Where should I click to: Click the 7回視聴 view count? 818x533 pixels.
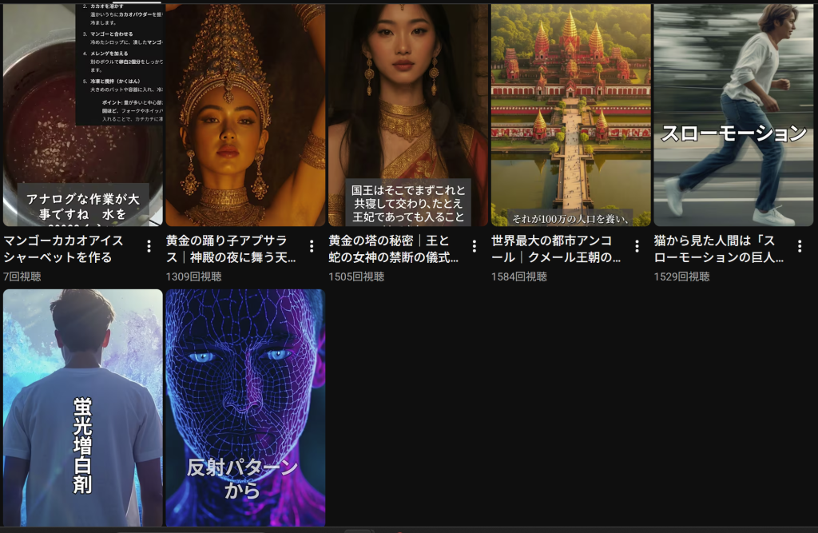tap(22, 276)
